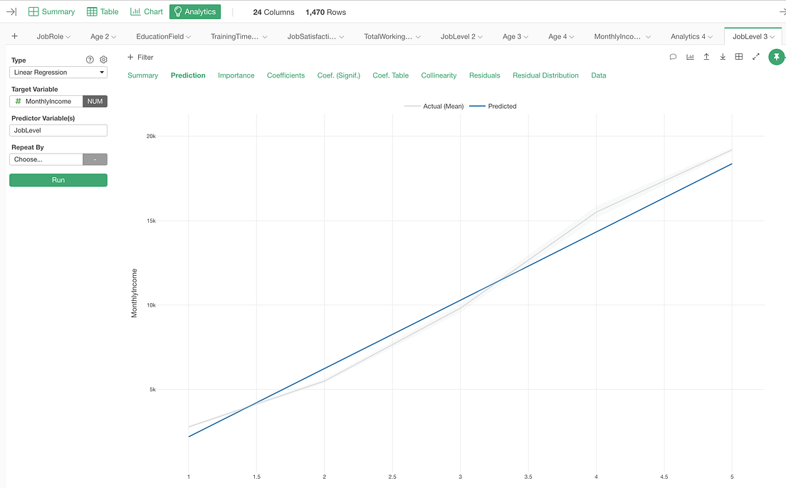The height and width of the screenshot is (488, 786).
Task: Open the Summary view icon
Action: pos(51,11)
